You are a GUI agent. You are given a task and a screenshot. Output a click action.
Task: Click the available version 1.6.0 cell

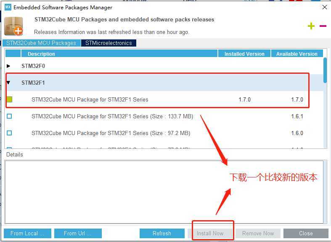297,133
